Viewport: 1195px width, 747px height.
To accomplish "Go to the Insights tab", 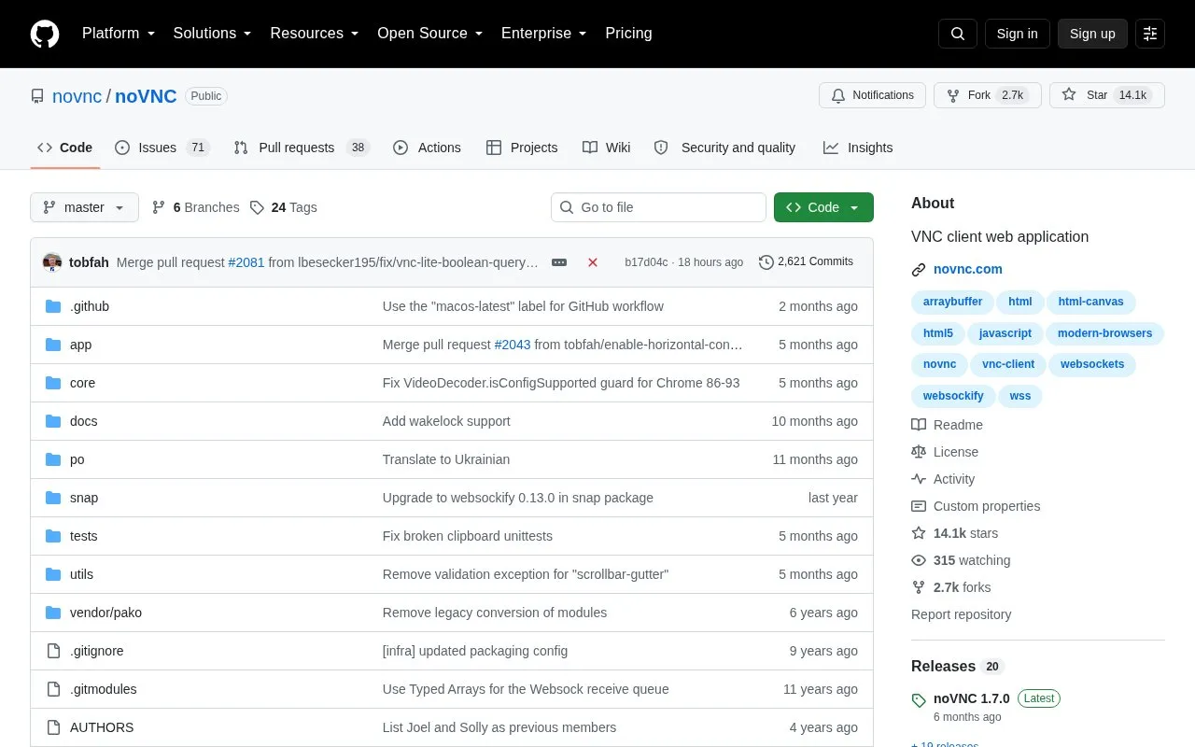I will pos(858,148).
